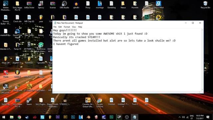Open Counter-Strike Global Offensive shortcut
Viewport: 213px width, 120px height.
[x=88, y=102]
